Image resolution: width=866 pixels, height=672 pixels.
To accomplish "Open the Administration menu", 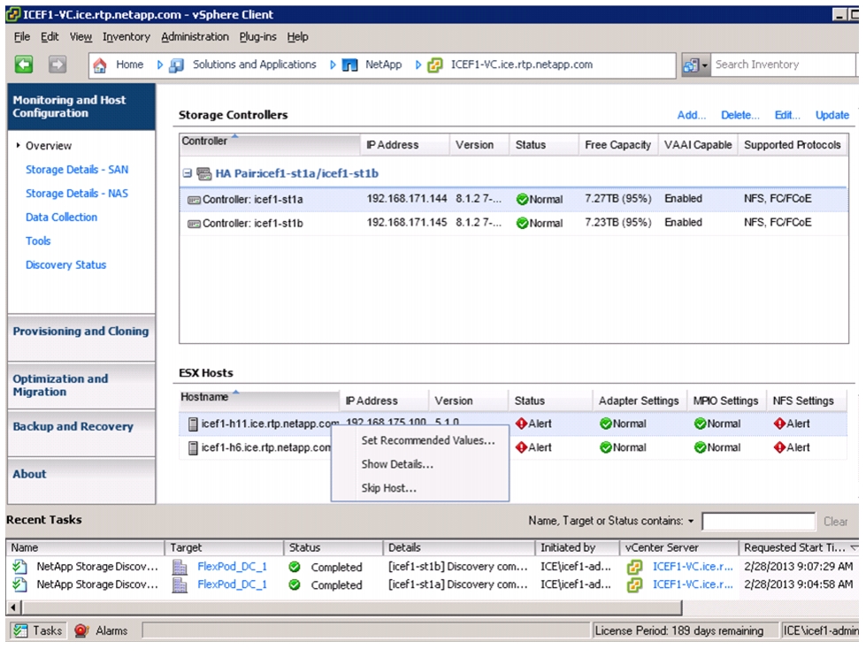I will pyautogui.click(x=195, y=37).
